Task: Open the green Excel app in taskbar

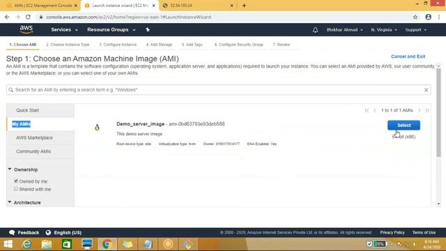Action: [x=67, y=244]
